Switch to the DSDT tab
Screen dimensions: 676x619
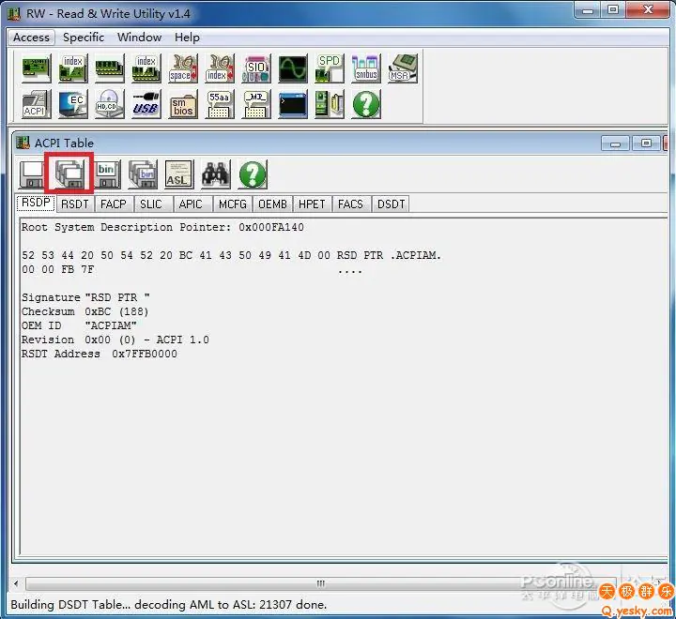point(391,204)
